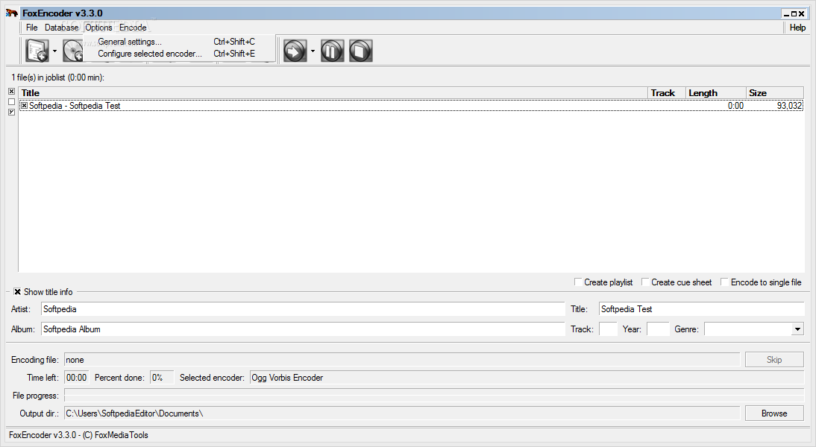Sort joblist by the Title column header
The image size is (816, 447).
point(333,93)
